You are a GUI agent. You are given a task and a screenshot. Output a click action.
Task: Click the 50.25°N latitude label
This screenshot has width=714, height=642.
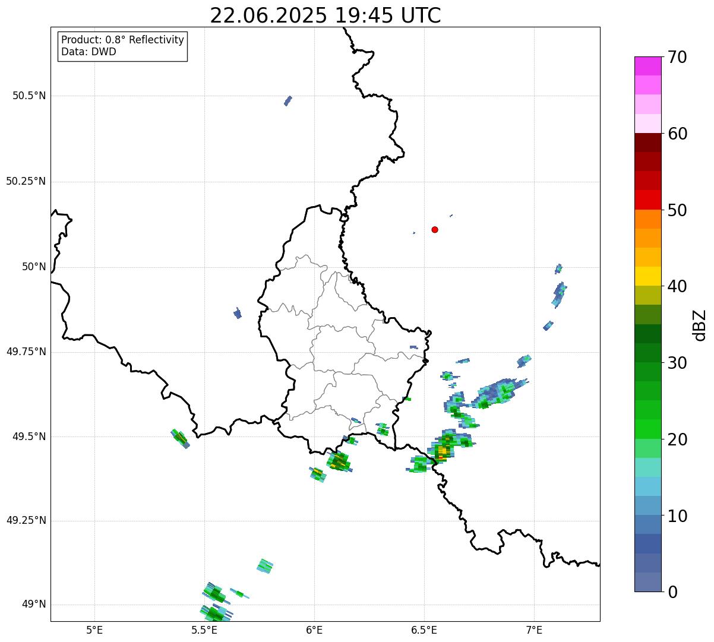point(26,181)
